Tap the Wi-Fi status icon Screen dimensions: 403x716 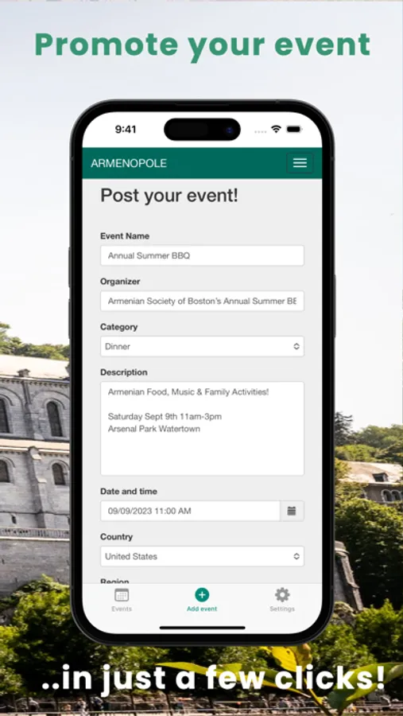(x=276, y=129)
